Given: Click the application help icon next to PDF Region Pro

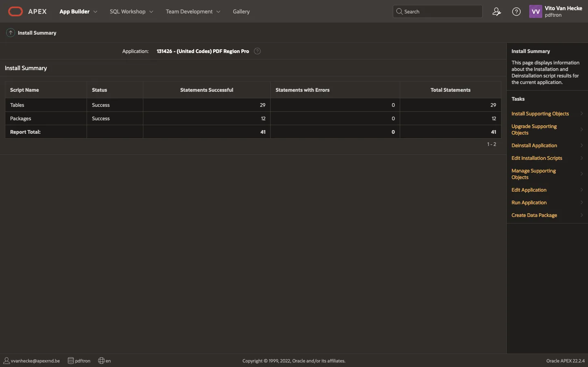Looking at the screenshot, I should 257,51.
